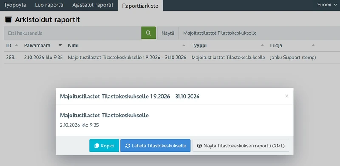Viewport: 340px width, 166px height.
Task: Go to the Ajastetut raportit tab
Action: point(93,5)
